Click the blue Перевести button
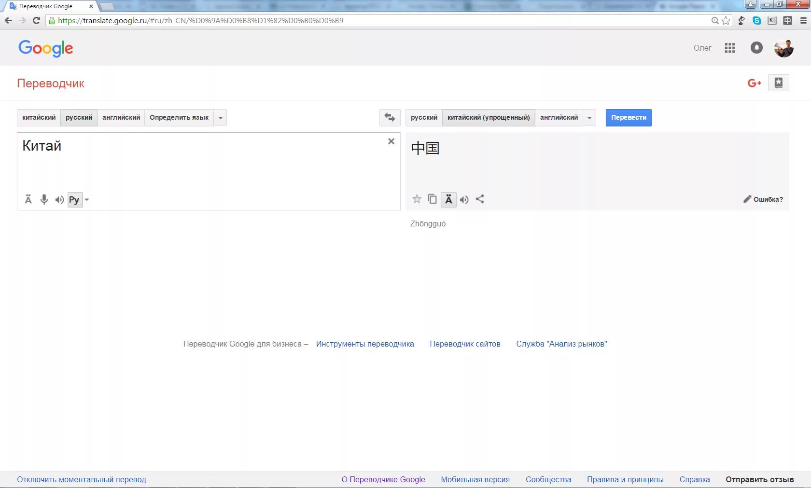 point(629,118)
